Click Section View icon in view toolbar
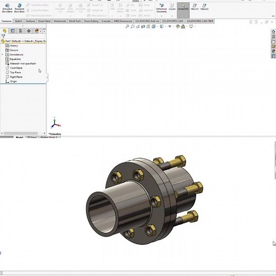This screenshot has width=276, height=276. 143,27
